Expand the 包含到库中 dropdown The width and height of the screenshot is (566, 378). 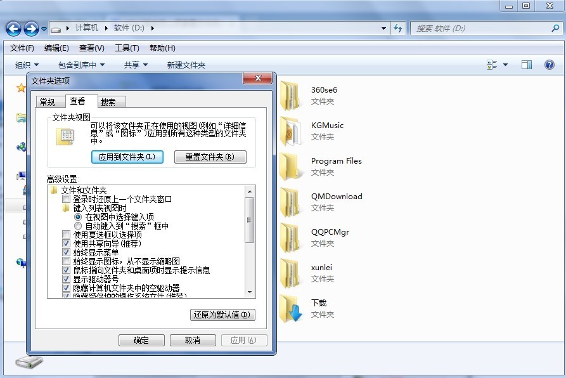coord(81,65)
